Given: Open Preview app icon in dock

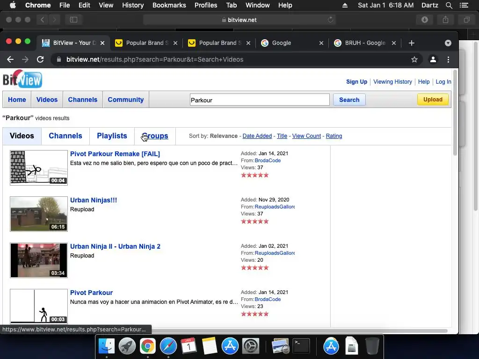Looking at the screenshot, I should coord(280,346).
